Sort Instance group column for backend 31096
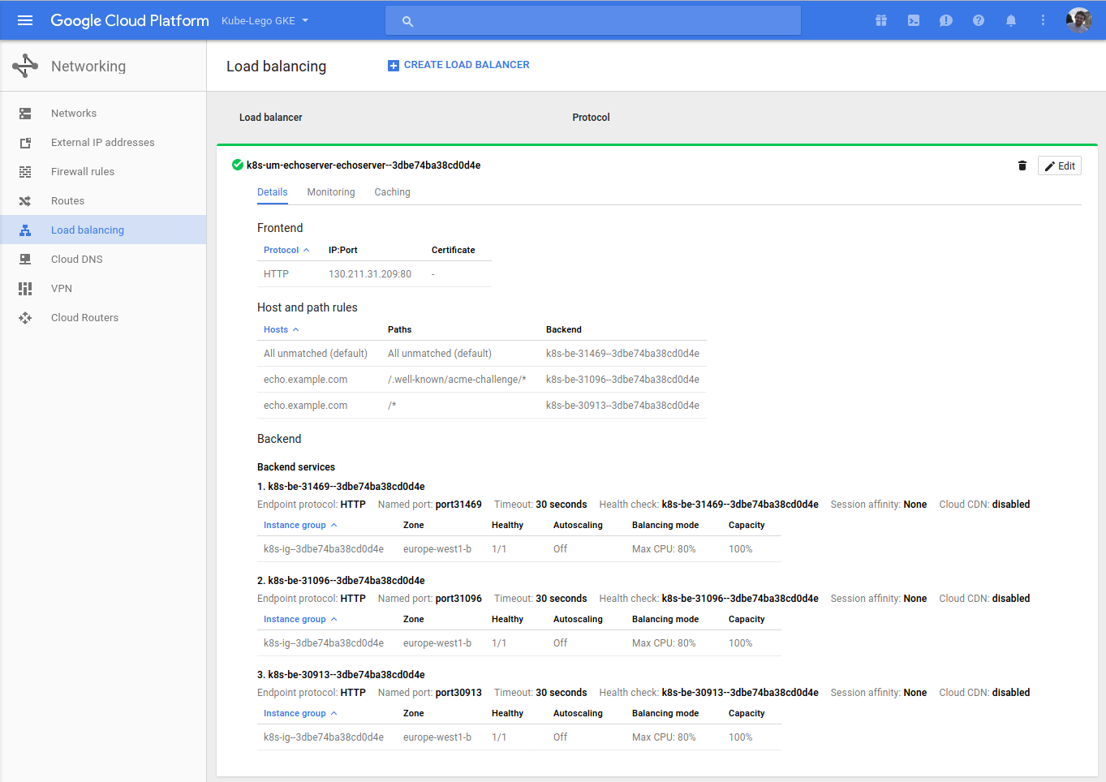 299,619
